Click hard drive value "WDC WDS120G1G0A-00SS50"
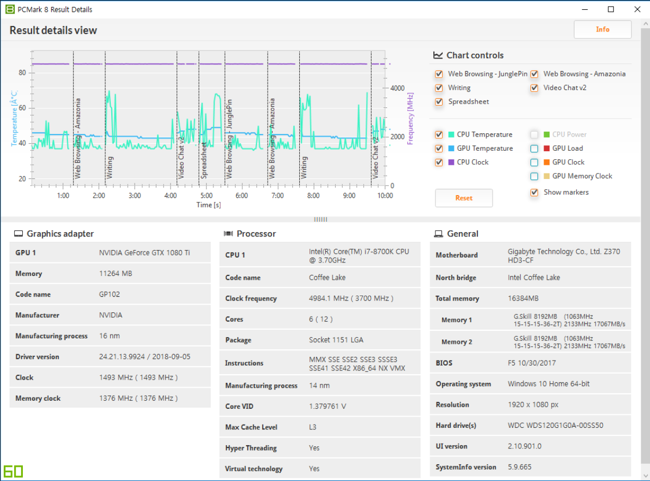Viewport: 650px width, 481px height. click(556, 426)
